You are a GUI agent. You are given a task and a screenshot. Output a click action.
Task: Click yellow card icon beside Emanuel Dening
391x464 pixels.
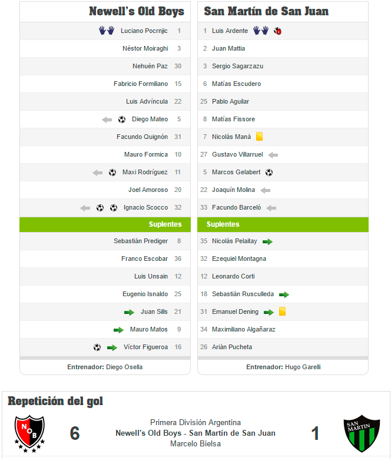282,311
